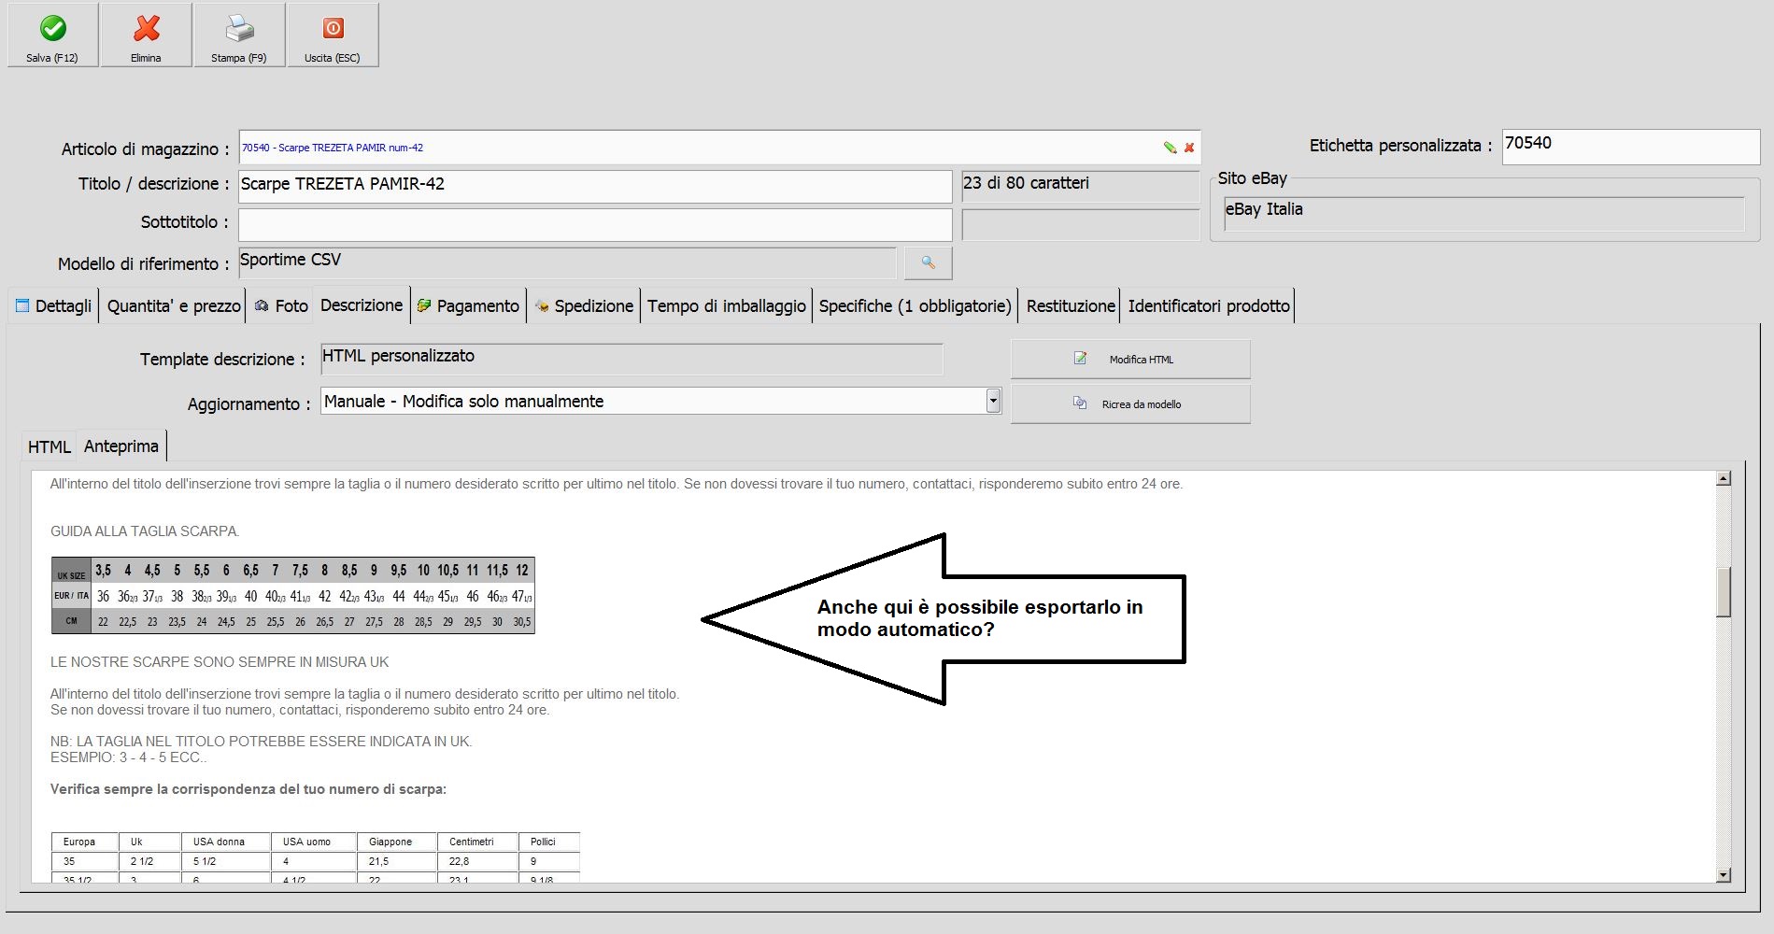Click the Uscita (ESC) power icon
The image size is (1774, 934).
(334, 29)
